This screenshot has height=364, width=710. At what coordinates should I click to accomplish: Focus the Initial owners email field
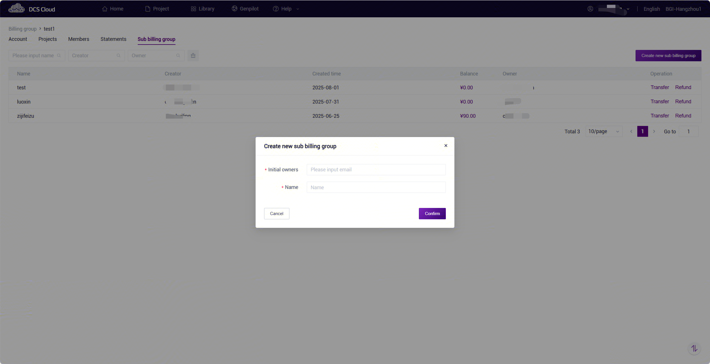[x=376, y=170]
